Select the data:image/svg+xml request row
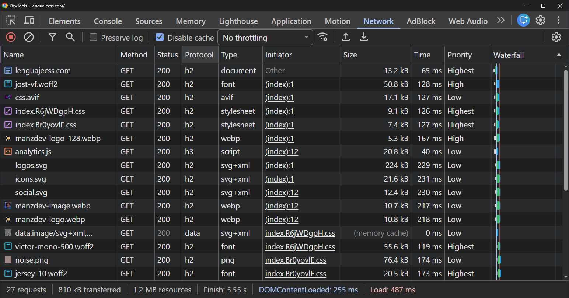 [x=282, y=233]
